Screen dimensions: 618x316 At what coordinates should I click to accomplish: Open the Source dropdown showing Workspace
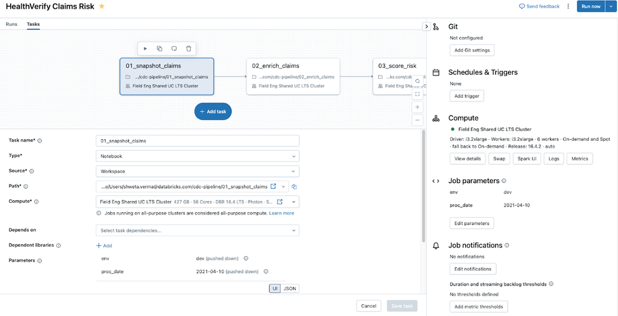pyautogui.click(x=198, y=171)
